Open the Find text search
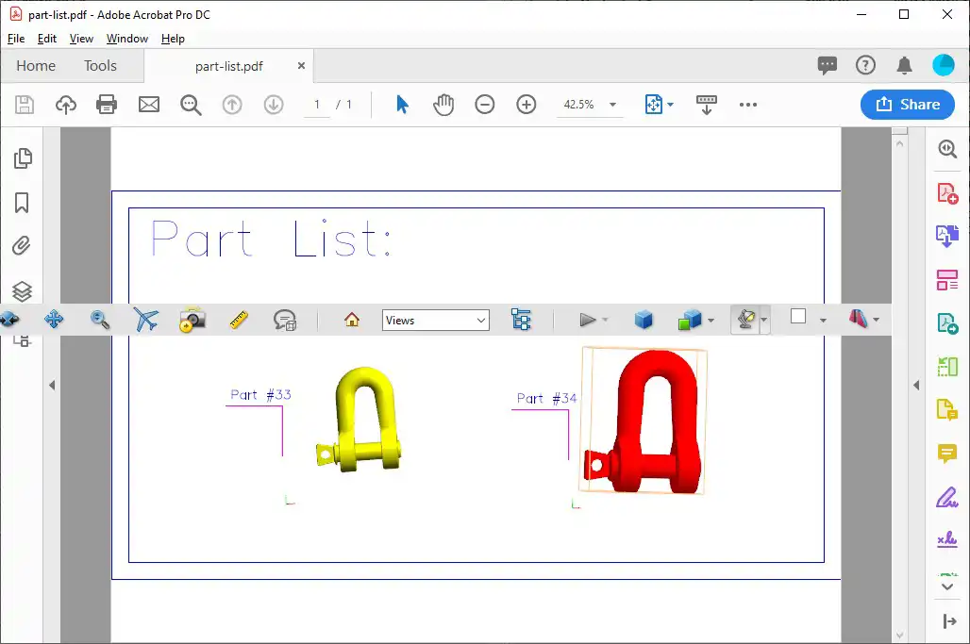Image resolution: width=970 pixels, height=644 pixels. tap(191, 105)
